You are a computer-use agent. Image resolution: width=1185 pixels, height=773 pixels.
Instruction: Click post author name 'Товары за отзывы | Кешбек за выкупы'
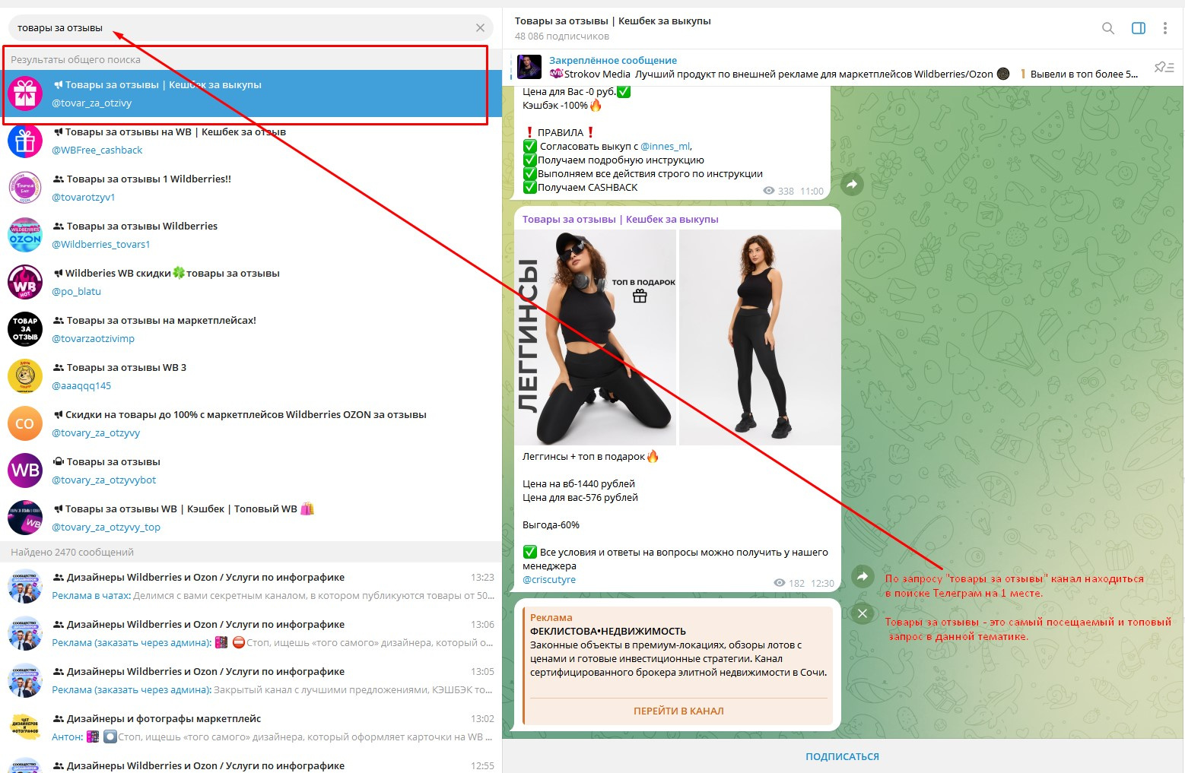[x=620, y=220]
